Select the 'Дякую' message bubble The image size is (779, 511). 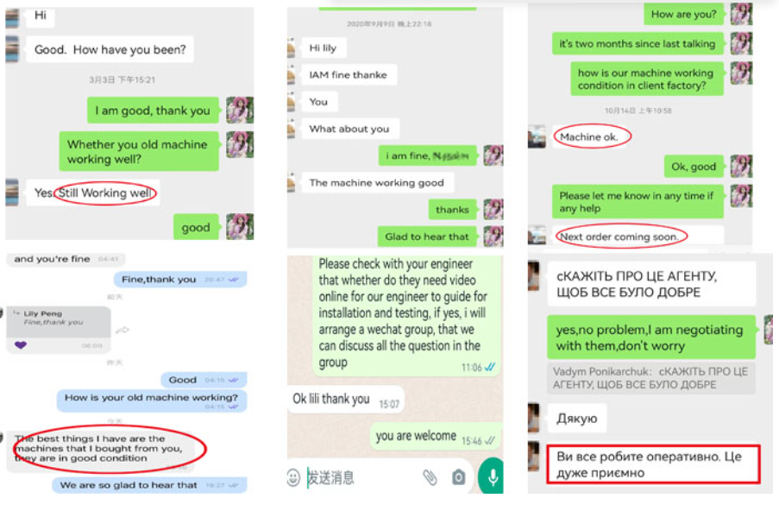(x=577, y=419)
